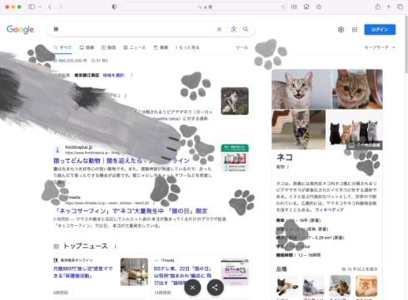
Task: Open a new tab with plus icon
Action: tap(389, 7)
